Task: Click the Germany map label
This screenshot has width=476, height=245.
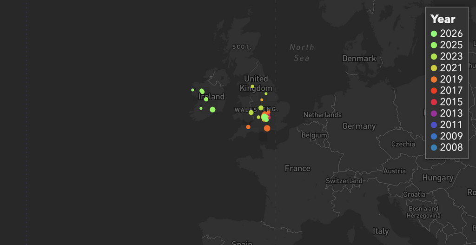Action: coord(359,126)
